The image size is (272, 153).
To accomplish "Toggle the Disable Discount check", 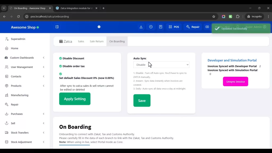I will pyautogui.click(x=61, y=58).
